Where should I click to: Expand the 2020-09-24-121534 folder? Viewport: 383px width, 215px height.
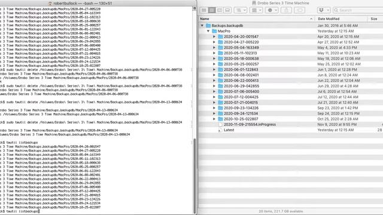(214, 113)
